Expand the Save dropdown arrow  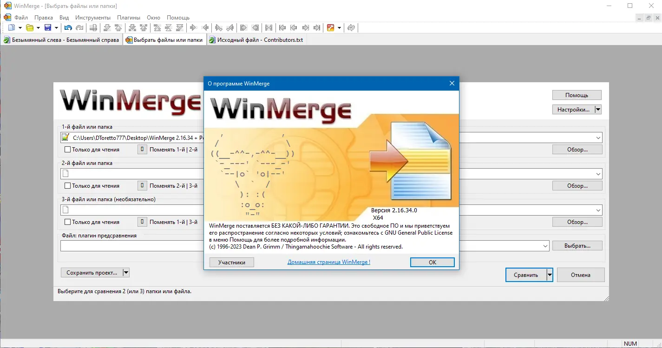(x=56, y=28)
